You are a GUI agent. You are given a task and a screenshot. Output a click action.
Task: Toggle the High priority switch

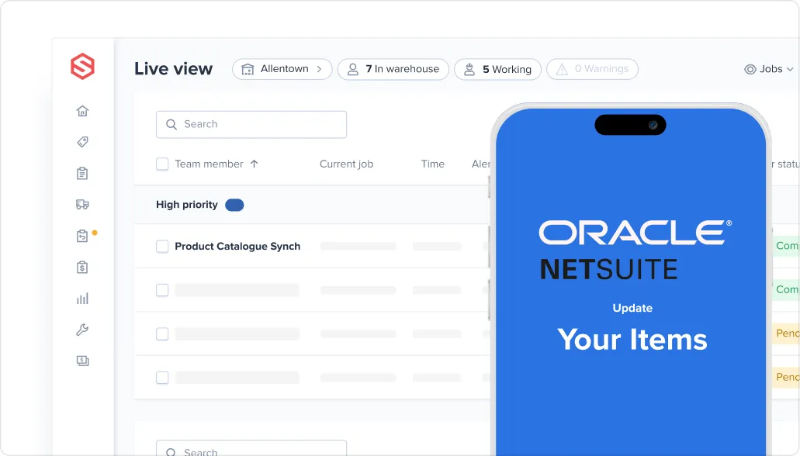pos(234,204)
